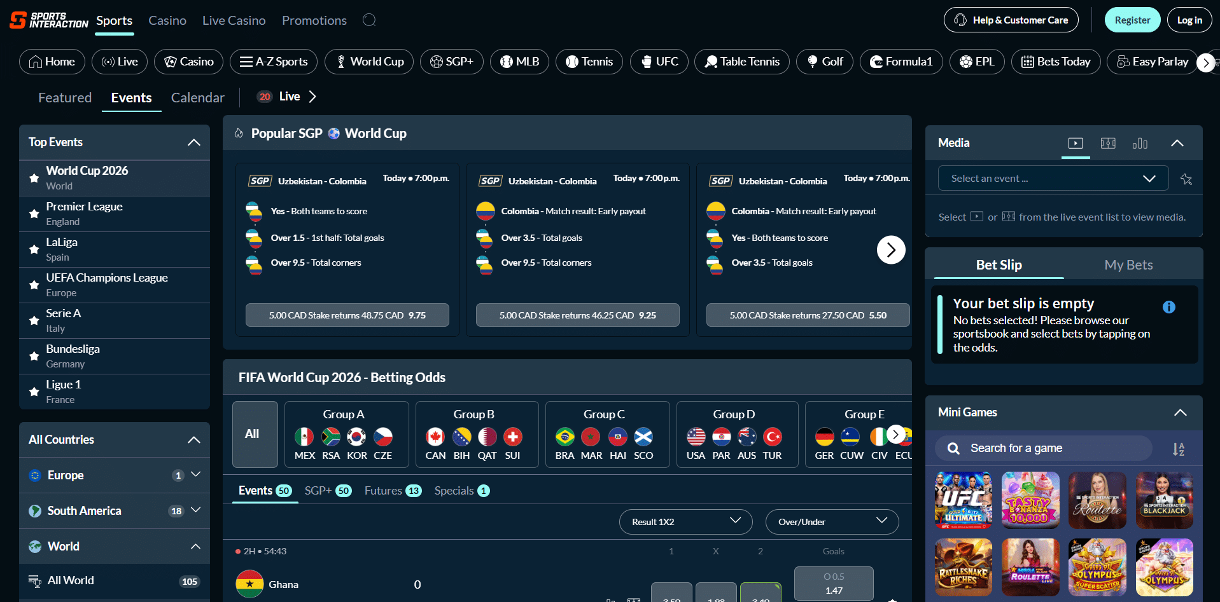1220x602 pixels.
Task: Open the Live pill in the shortcuts
Action: tap(120, 62)
